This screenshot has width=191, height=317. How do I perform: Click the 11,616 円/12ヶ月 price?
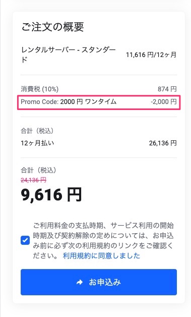point(151,55)
